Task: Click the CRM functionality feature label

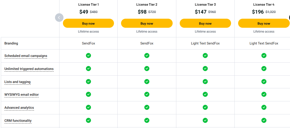Action: (x=18, y=121)
